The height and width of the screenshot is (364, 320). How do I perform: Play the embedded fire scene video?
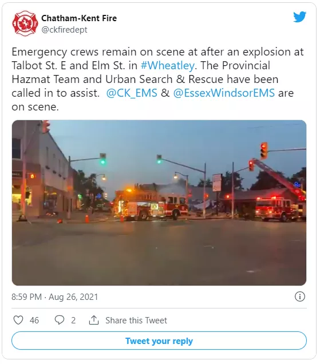tap(159, 203)
